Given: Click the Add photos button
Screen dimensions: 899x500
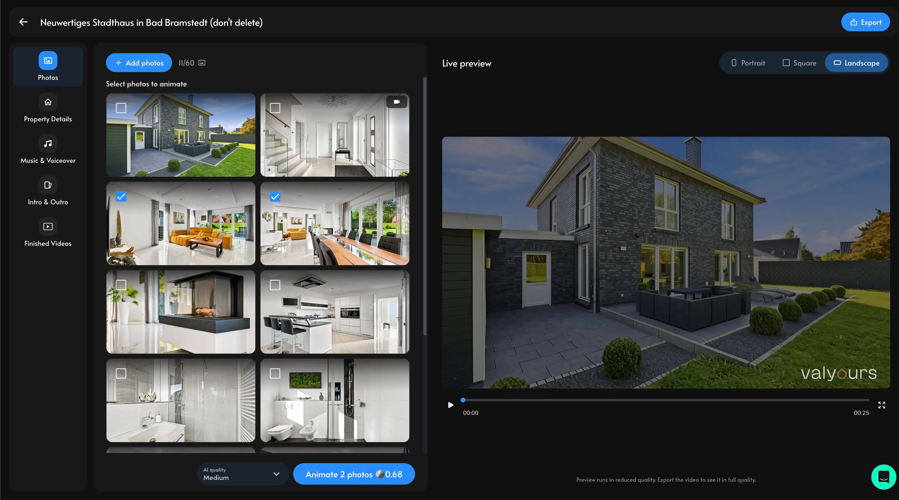Looking at the screenshot, I should coord(139,63).
